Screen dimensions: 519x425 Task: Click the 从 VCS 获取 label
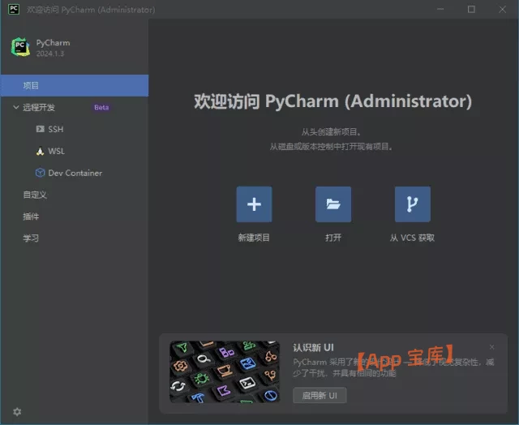412,238
